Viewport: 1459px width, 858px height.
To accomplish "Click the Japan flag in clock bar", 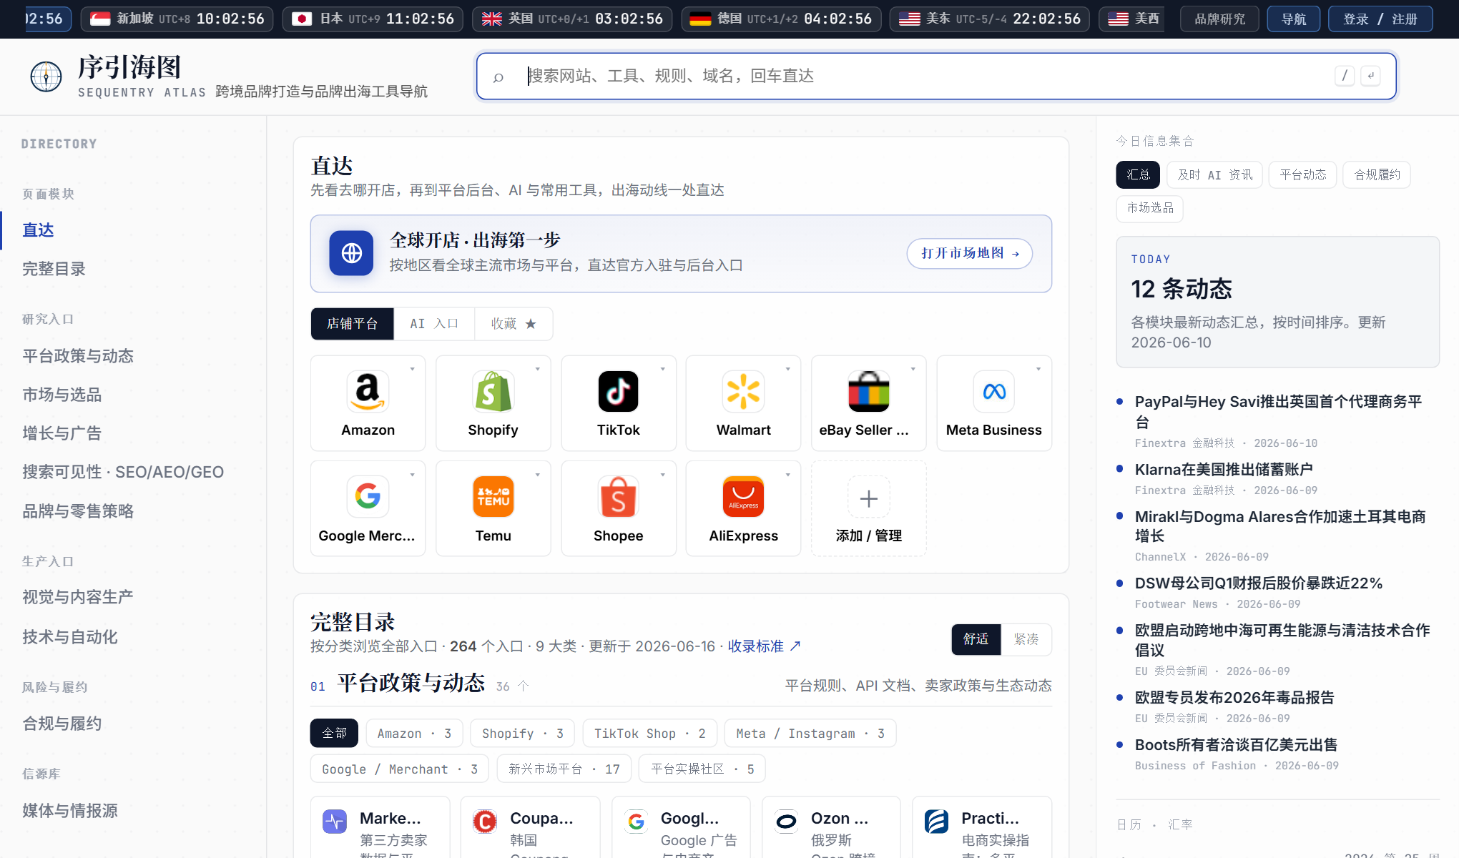I will coord(302,19).
